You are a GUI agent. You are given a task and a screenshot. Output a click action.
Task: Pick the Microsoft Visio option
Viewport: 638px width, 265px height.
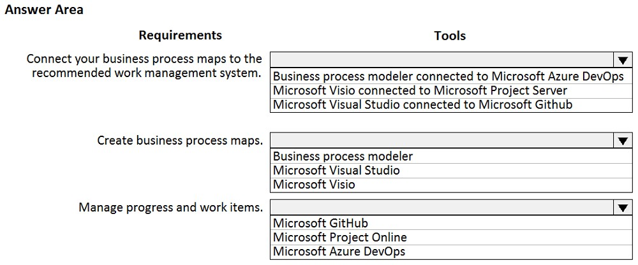[451, 185]
